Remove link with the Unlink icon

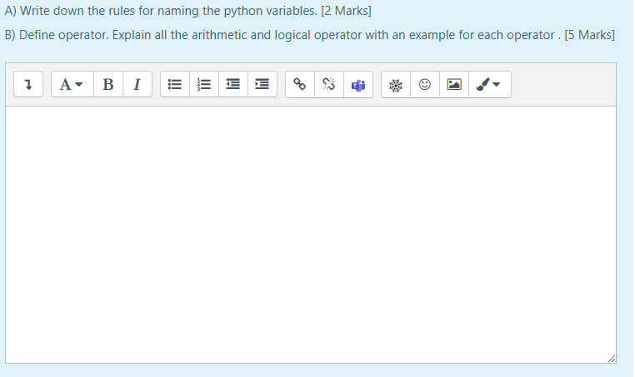pyautogui.click(x=329, y=85)
